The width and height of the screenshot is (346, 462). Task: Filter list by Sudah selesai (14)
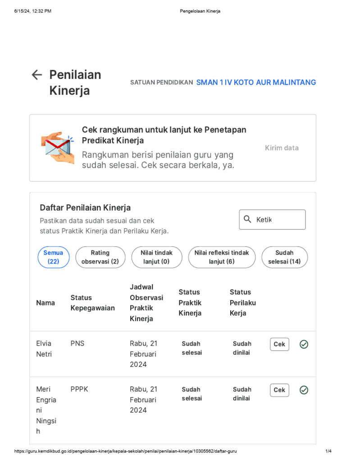[284, 257]
